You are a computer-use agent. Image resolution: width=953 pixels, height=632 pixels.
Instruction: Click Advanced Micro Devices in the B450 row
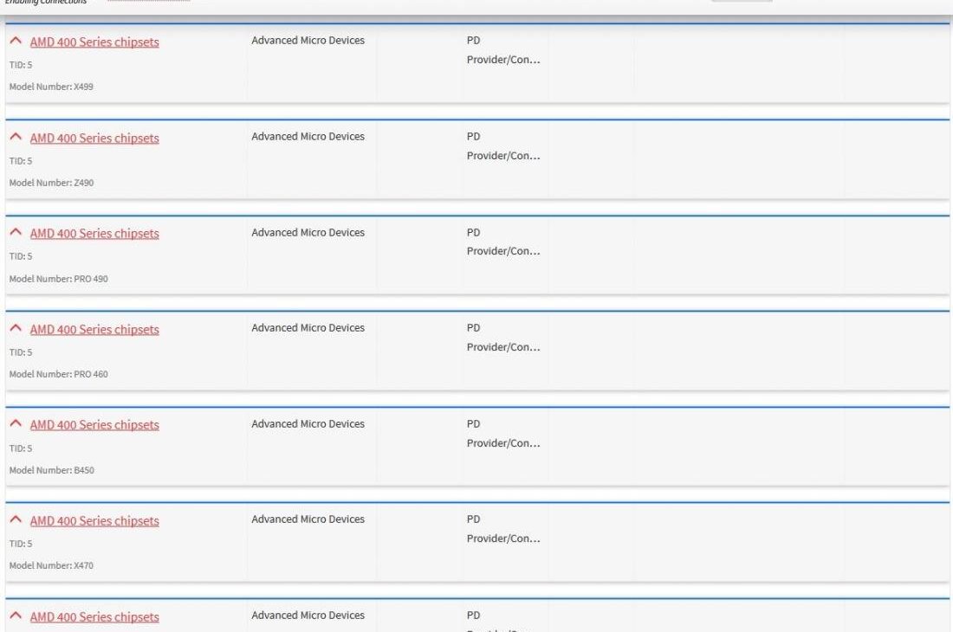308,424
